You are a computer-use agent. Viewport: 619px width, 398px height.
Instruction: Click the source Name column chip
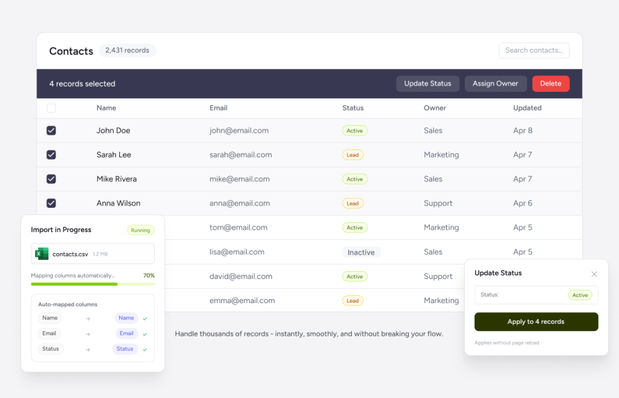point(50,318)
